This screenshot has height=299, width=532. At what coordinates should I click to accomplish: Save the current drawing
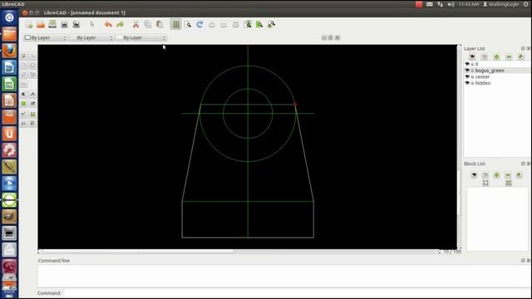(52, 24)
